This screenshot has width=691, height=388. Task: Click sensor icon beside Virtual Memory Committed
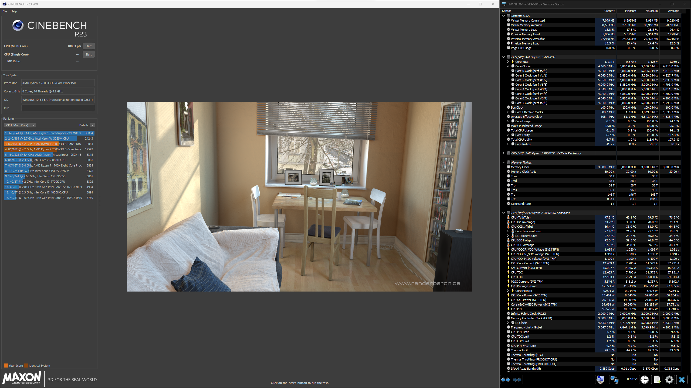(509, 20)
